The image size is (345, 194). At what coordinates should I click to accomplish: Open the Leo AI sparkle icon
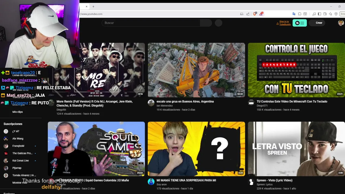pos(330,14)
